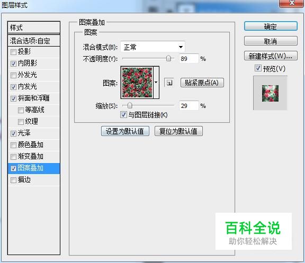Image resolution: width=305 pixels, height=263 pixels.
Task: Click the 缩放 value field showing 29
Action: (x=189, y=106)
